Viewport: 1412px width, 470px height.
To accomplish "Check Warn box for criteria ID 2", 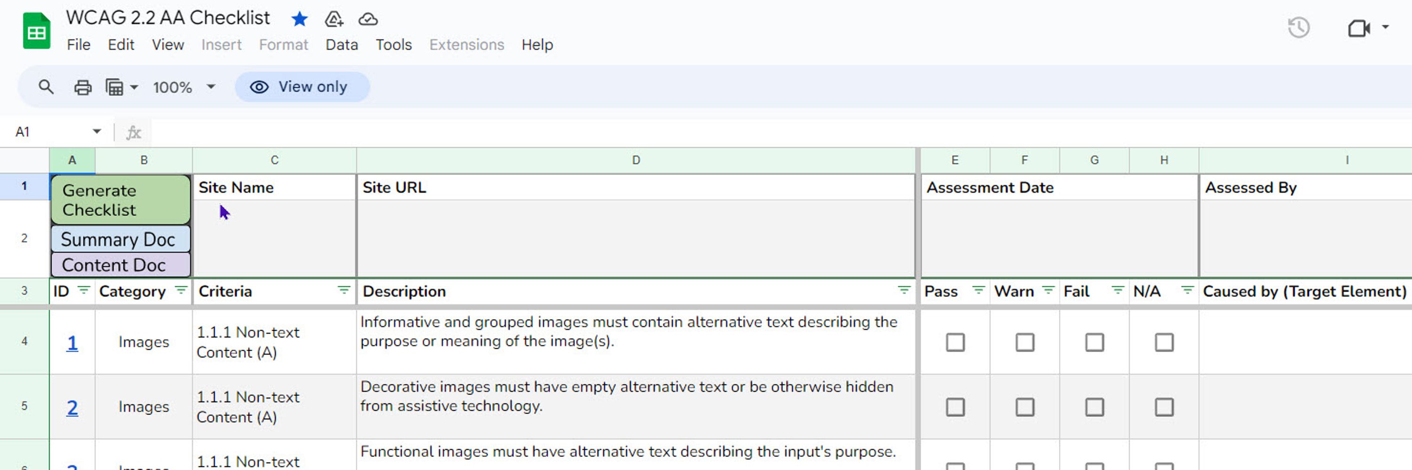I will (x=1025, y=407).
